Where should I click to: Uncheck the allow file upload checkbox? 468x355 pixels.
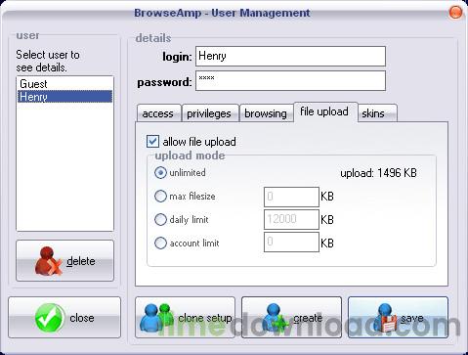point(152,142)
